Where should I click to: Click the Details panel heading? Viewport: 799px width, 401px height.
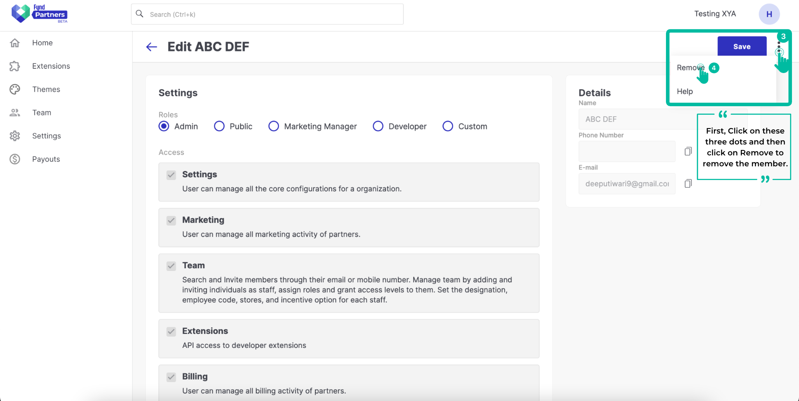coord(595,93)
